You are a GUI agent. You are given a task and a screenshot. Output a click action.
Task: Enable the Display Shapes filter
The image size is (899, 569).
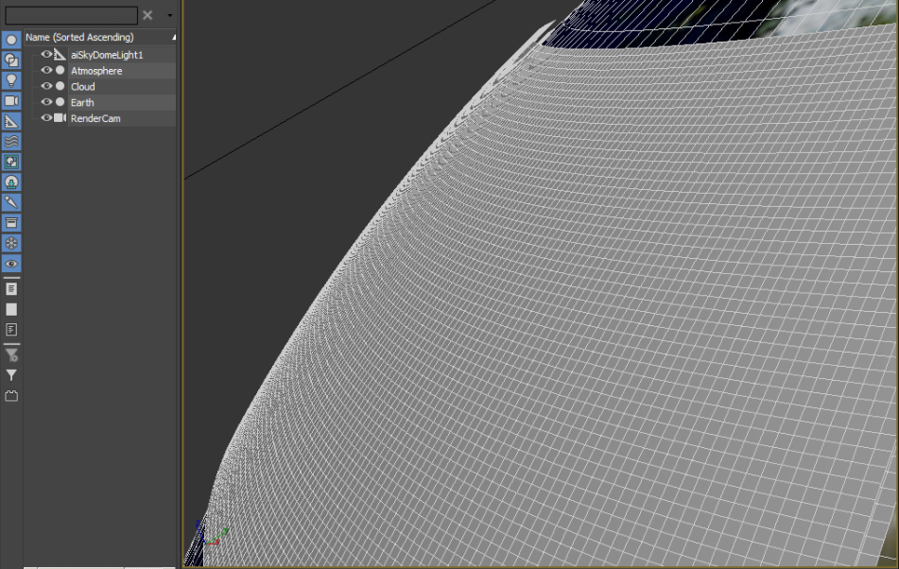point(10,59)
